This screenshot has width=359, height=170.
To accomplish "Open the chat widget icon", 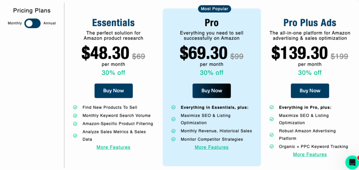I will [352, 162].
